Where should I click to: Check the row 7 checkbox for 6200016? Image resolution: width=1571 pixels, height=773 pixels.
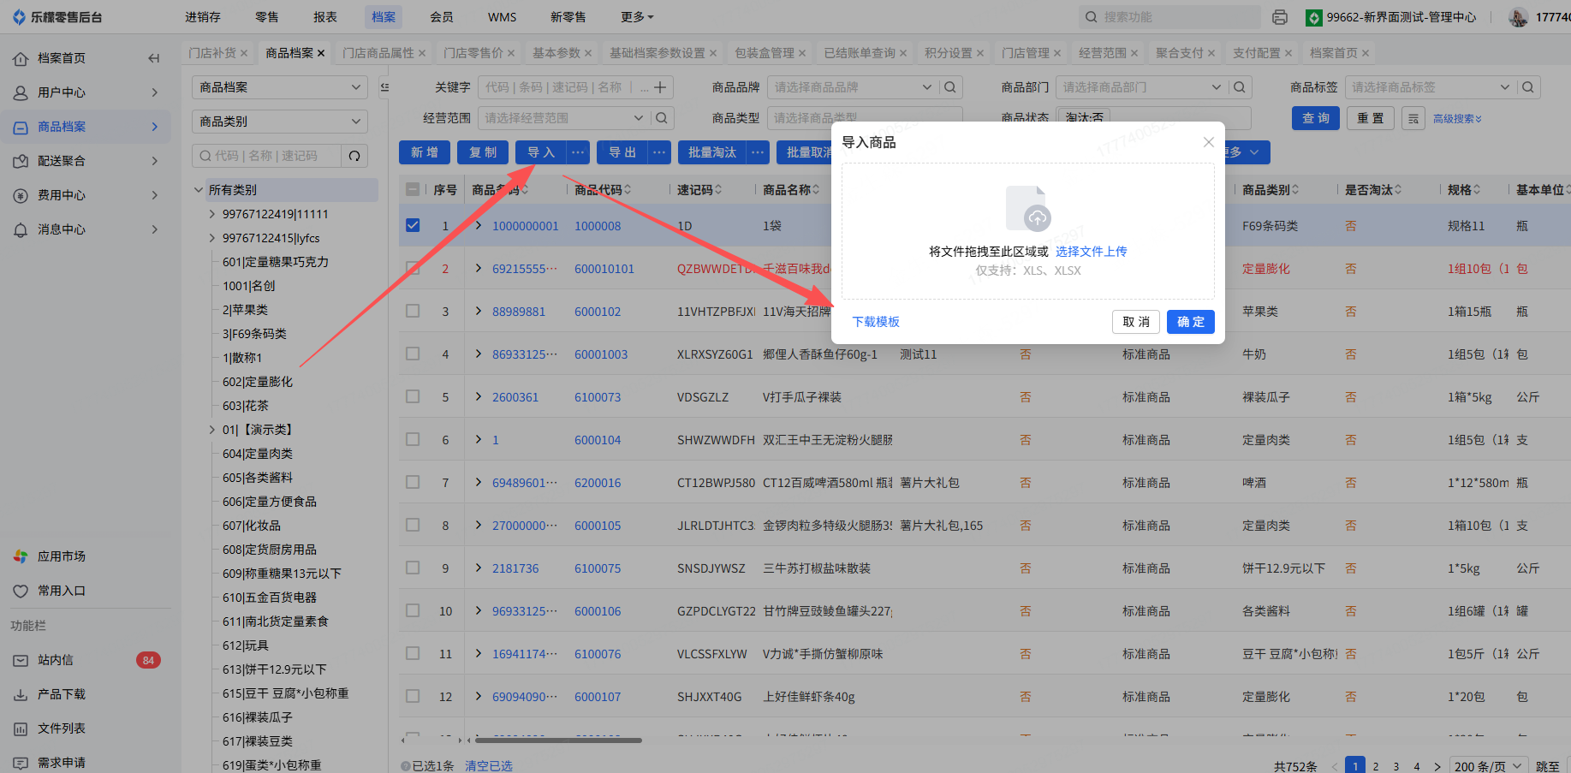(413, 482)
